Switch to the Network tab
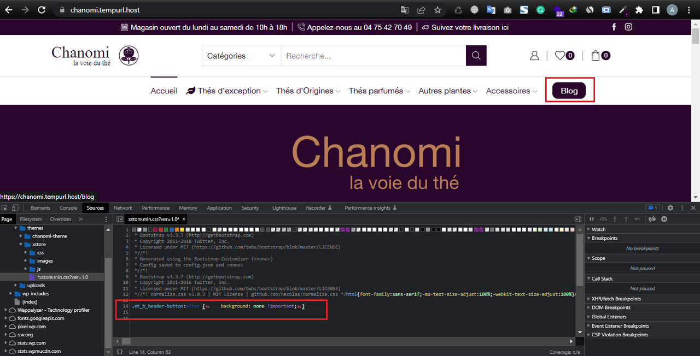The width and height of the screenshot is (700, 356). point(123,208)
